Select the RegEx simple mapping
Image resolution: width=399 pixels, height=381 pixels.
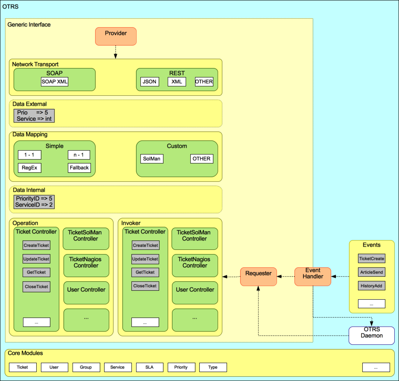pyautogui.click(x=29, y=168)
